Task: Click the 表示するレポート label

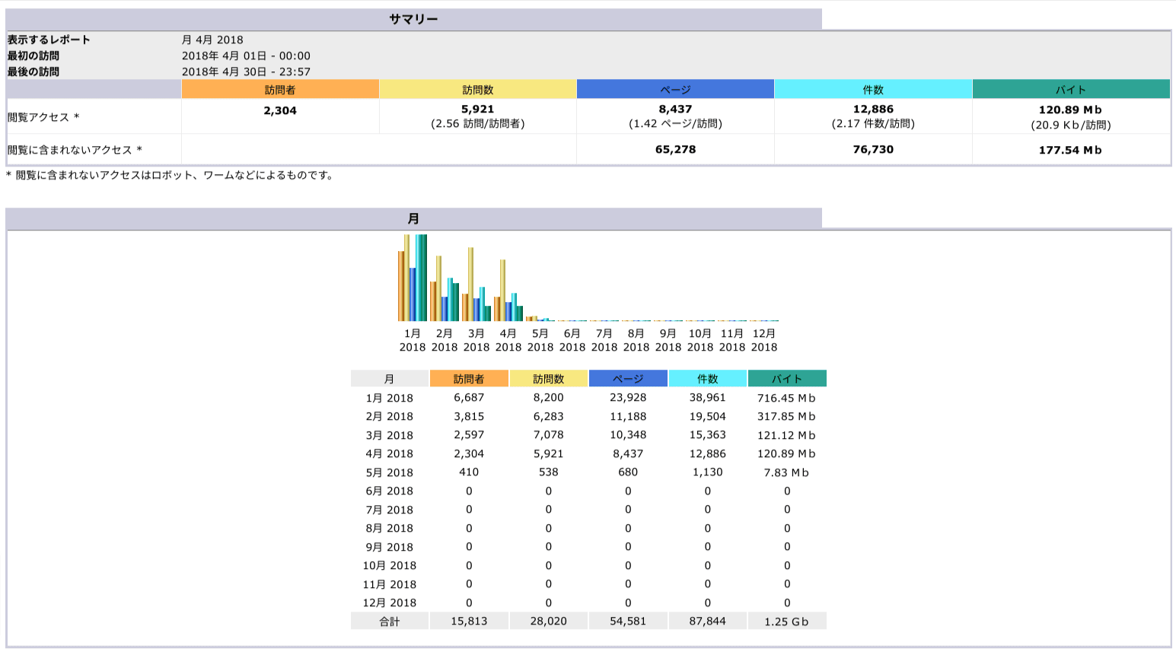Action: pos(49,40)
